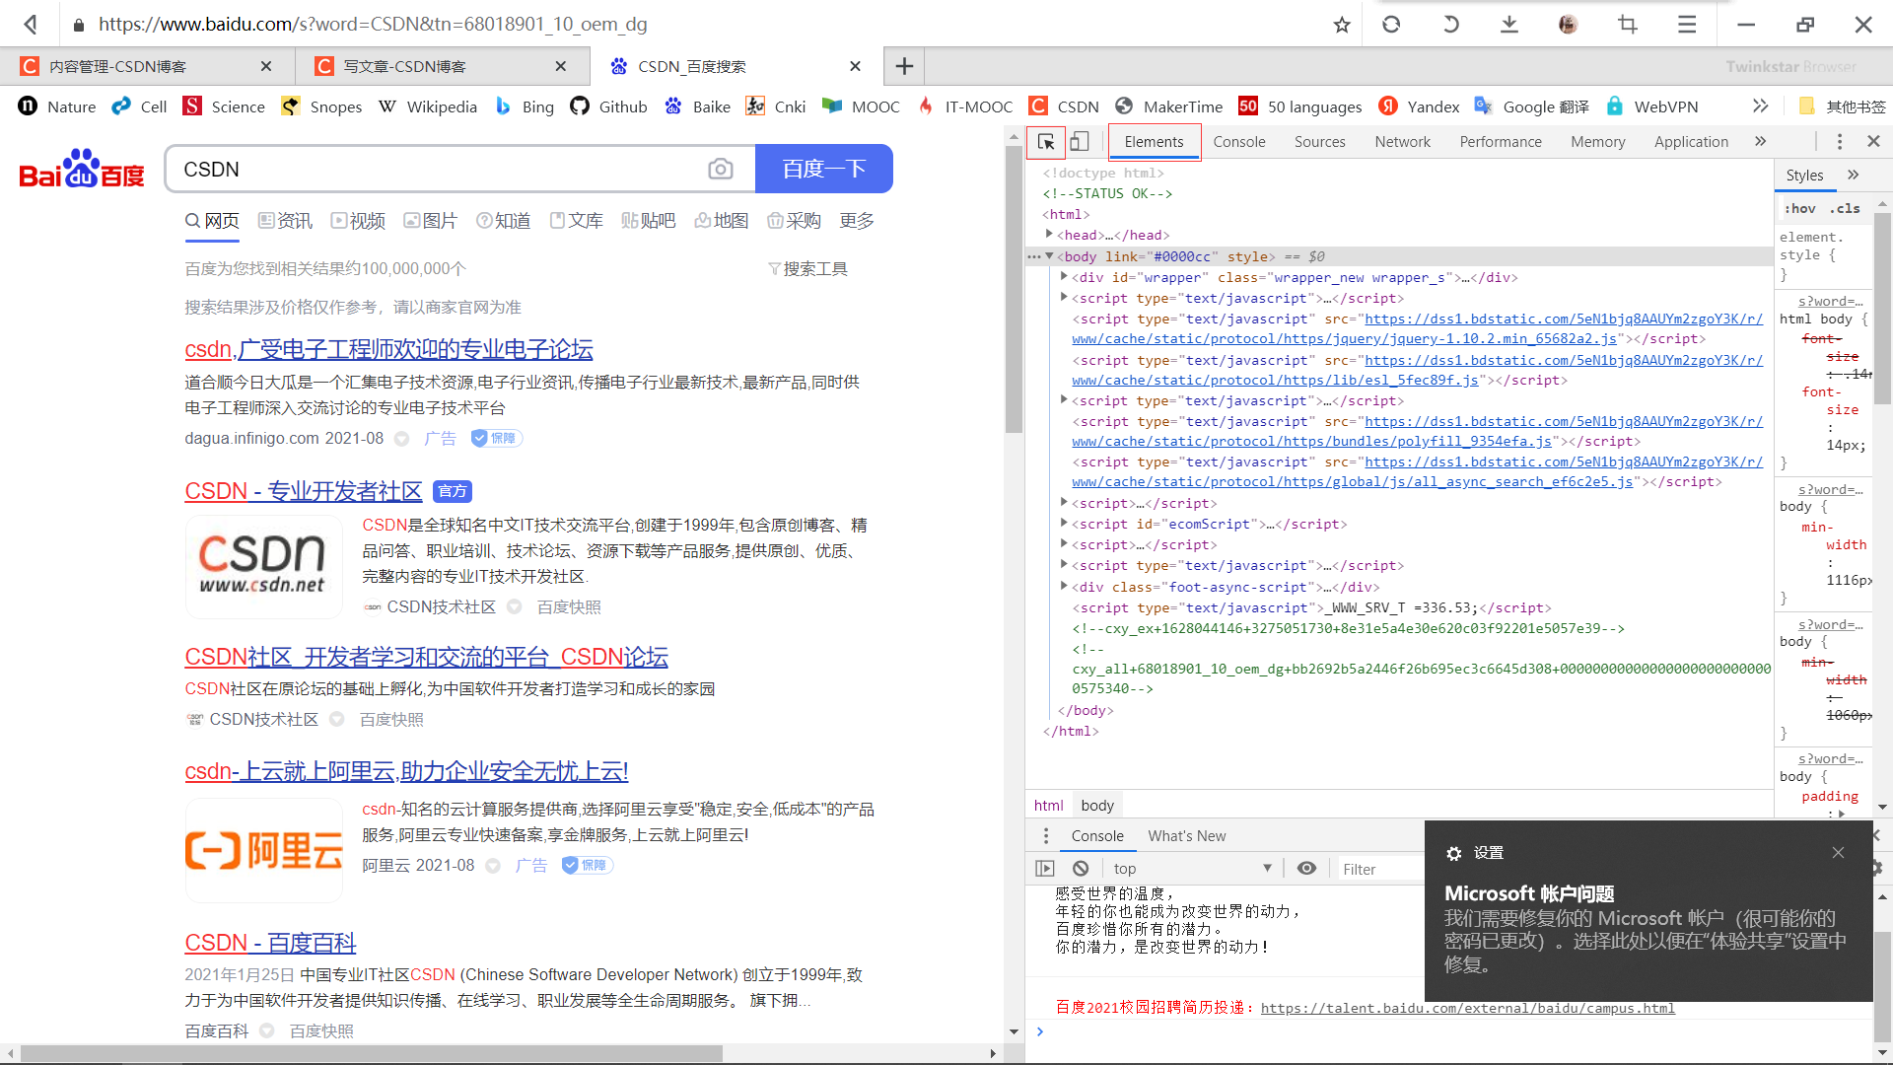The width and height of the screenshot is (1893, 1065).
Task: Click 百度一下 search button
Action: click(824, 169)
